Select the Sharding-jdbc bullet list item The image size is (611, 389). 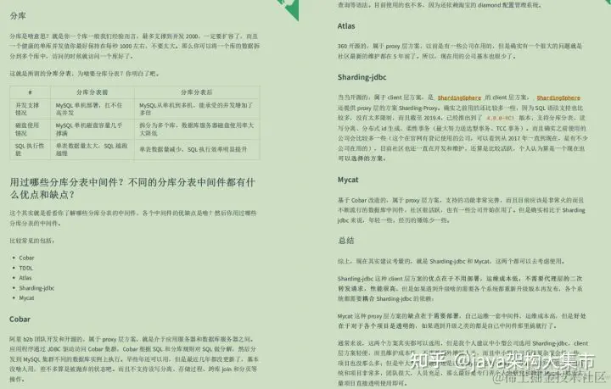pos(36,288)
